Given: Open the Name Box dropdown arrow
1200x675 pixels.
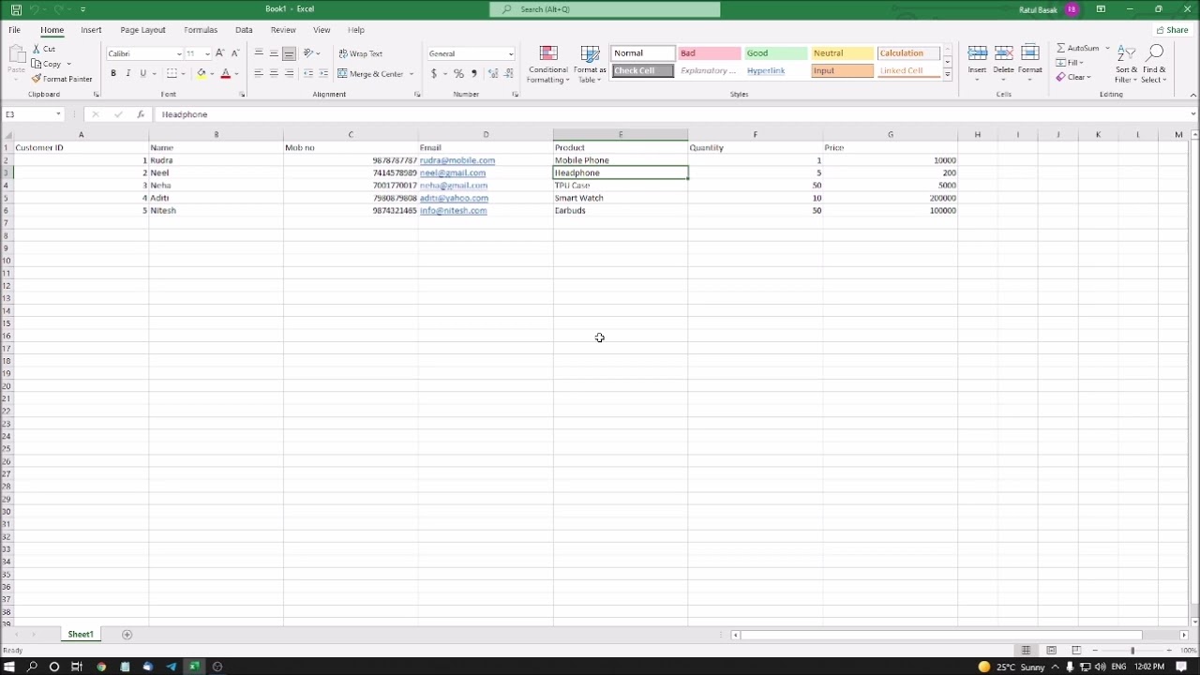Looking at the screenshot, I should tap(58, 114).
